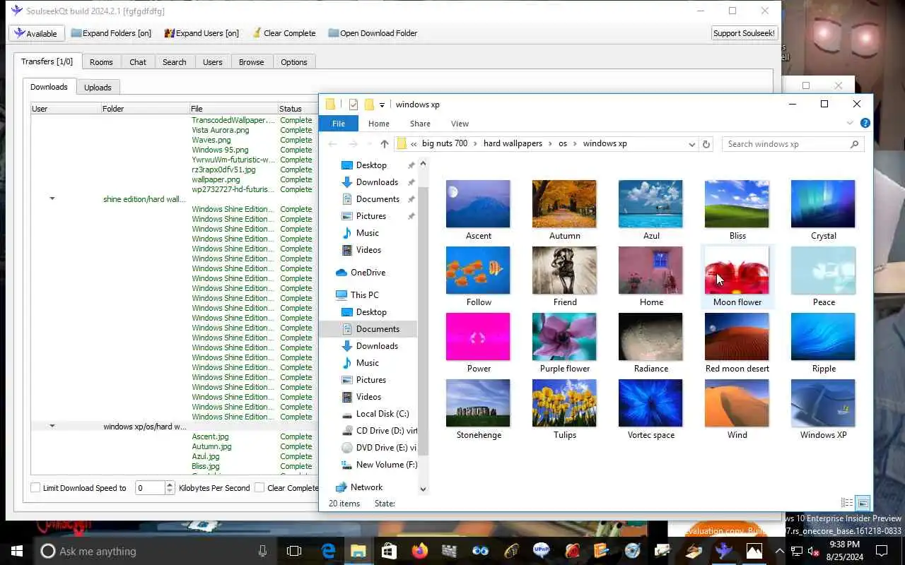Increment the download speed spinner
This screenshot has height=565, width=905.
tap(170, 484)
